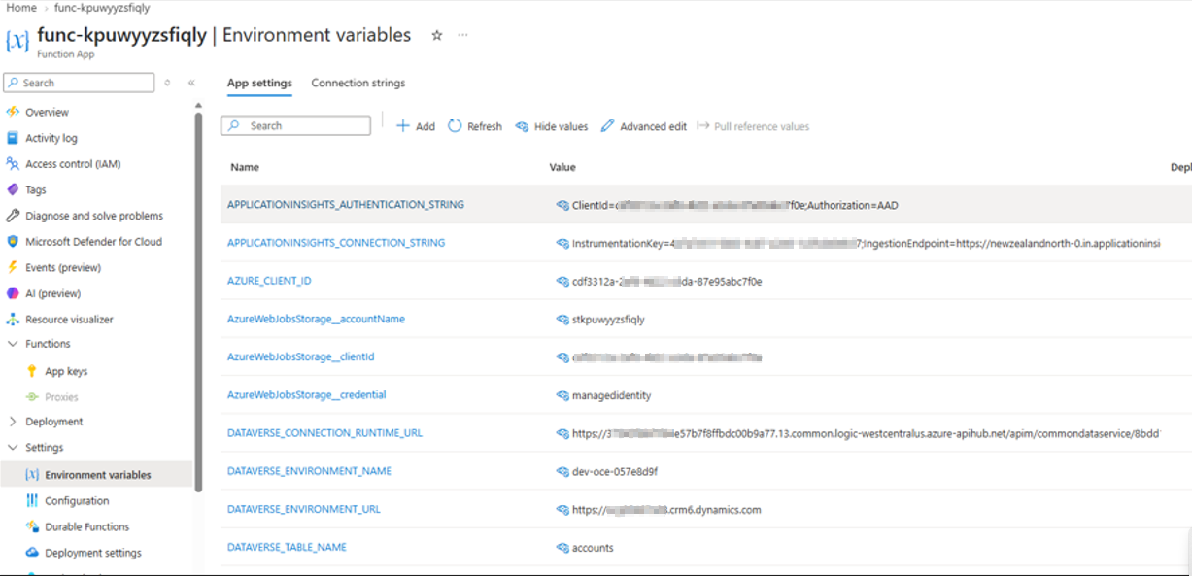Open DATAVERSE_ENVIRONMENT_URL setting
Image resolution: width=1192 pixels, height=576 pixels.
(304, 509)
